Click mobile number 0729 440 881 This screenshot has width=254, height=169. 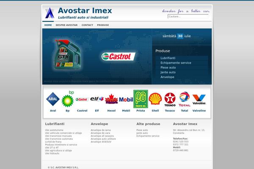tap(181, 150)
